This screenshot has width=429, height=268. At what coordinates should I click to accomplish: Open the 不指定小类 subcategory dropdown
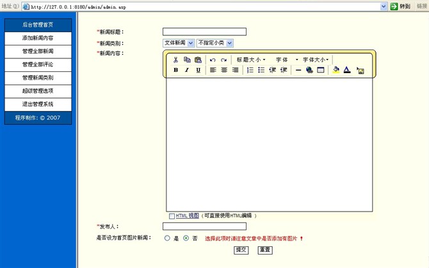point(214,43)
